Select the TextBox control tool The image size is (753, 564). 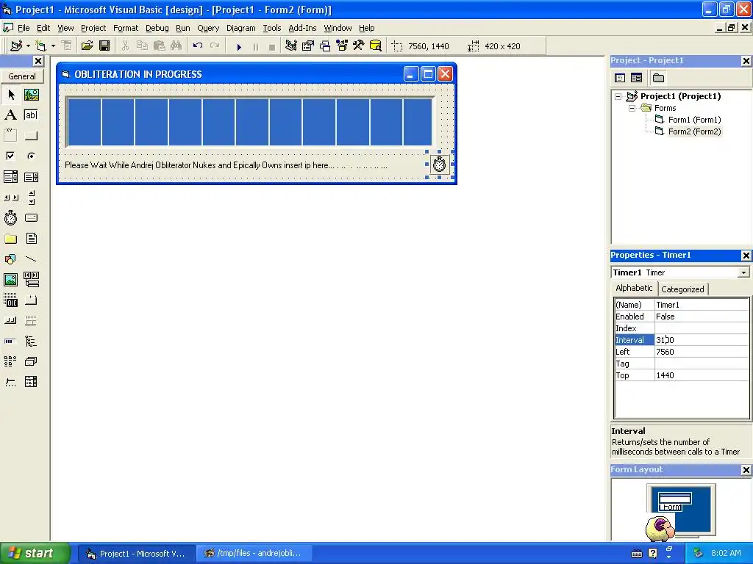coord(31,115)
